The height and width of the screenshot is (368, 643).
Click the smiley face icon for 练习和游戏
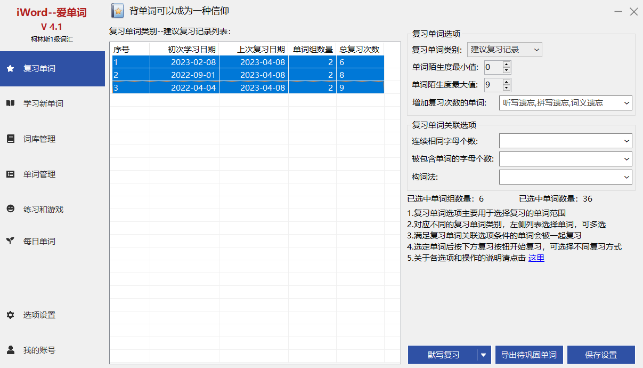point(10,210)
